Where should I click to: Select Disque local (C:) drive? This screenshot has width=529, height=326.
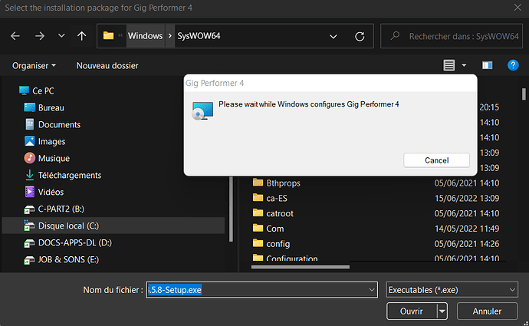(x=113, y=226)
